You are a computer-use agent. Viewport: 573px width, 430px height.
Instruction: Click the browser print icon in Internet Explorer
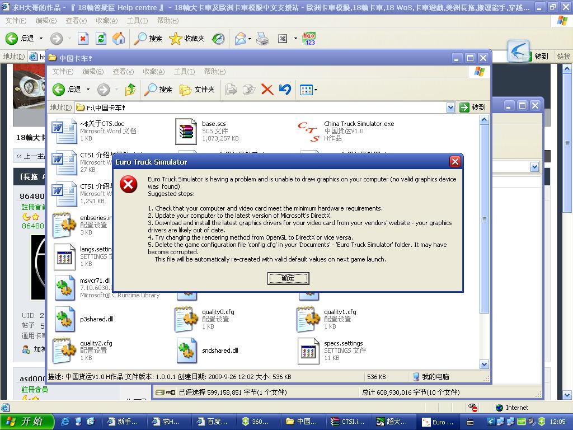(x=262, y=39)
